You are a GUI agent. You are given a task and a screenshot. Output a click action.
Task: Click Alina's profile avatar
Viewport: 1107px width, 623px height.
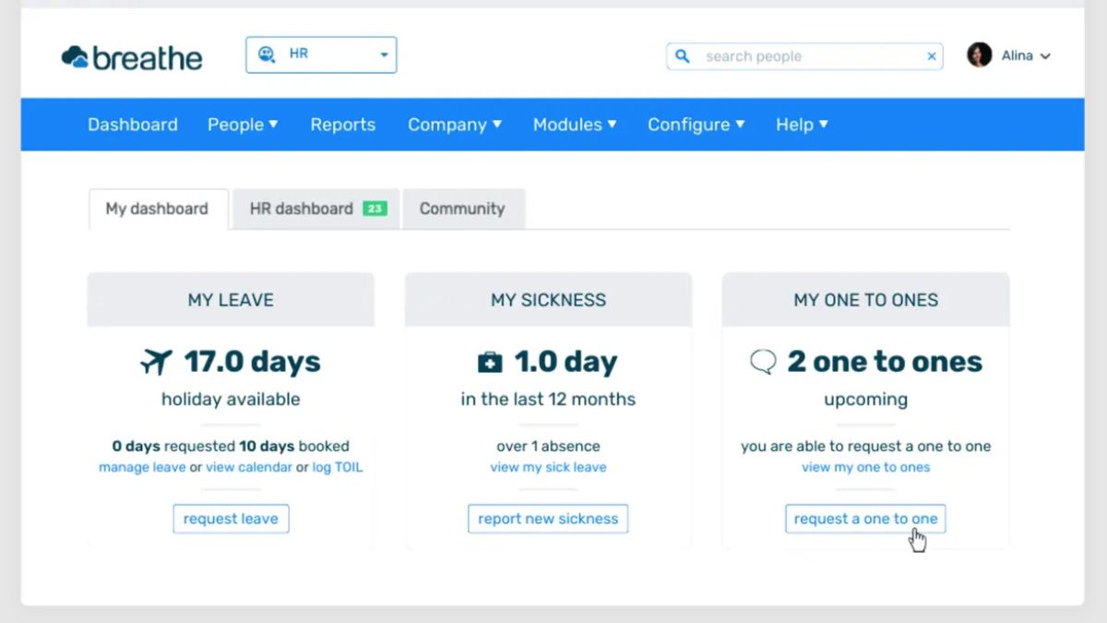979,55
